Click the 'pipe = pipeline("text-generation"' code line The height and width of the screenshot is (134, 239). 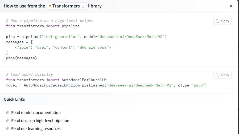86,37
